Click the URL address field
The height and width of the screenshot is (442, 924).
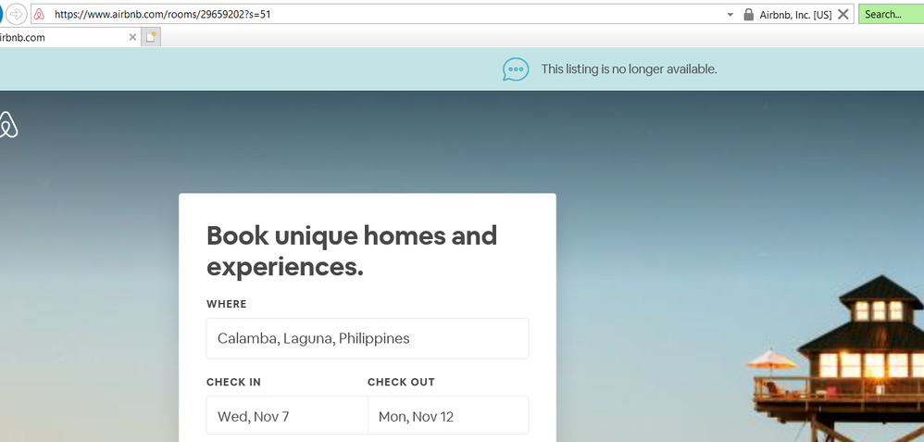(370, 15)
